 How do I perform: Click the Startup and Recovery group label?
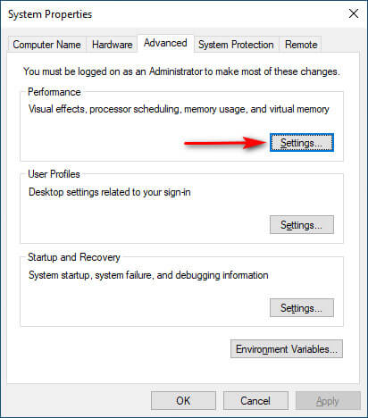pos(74,257)
